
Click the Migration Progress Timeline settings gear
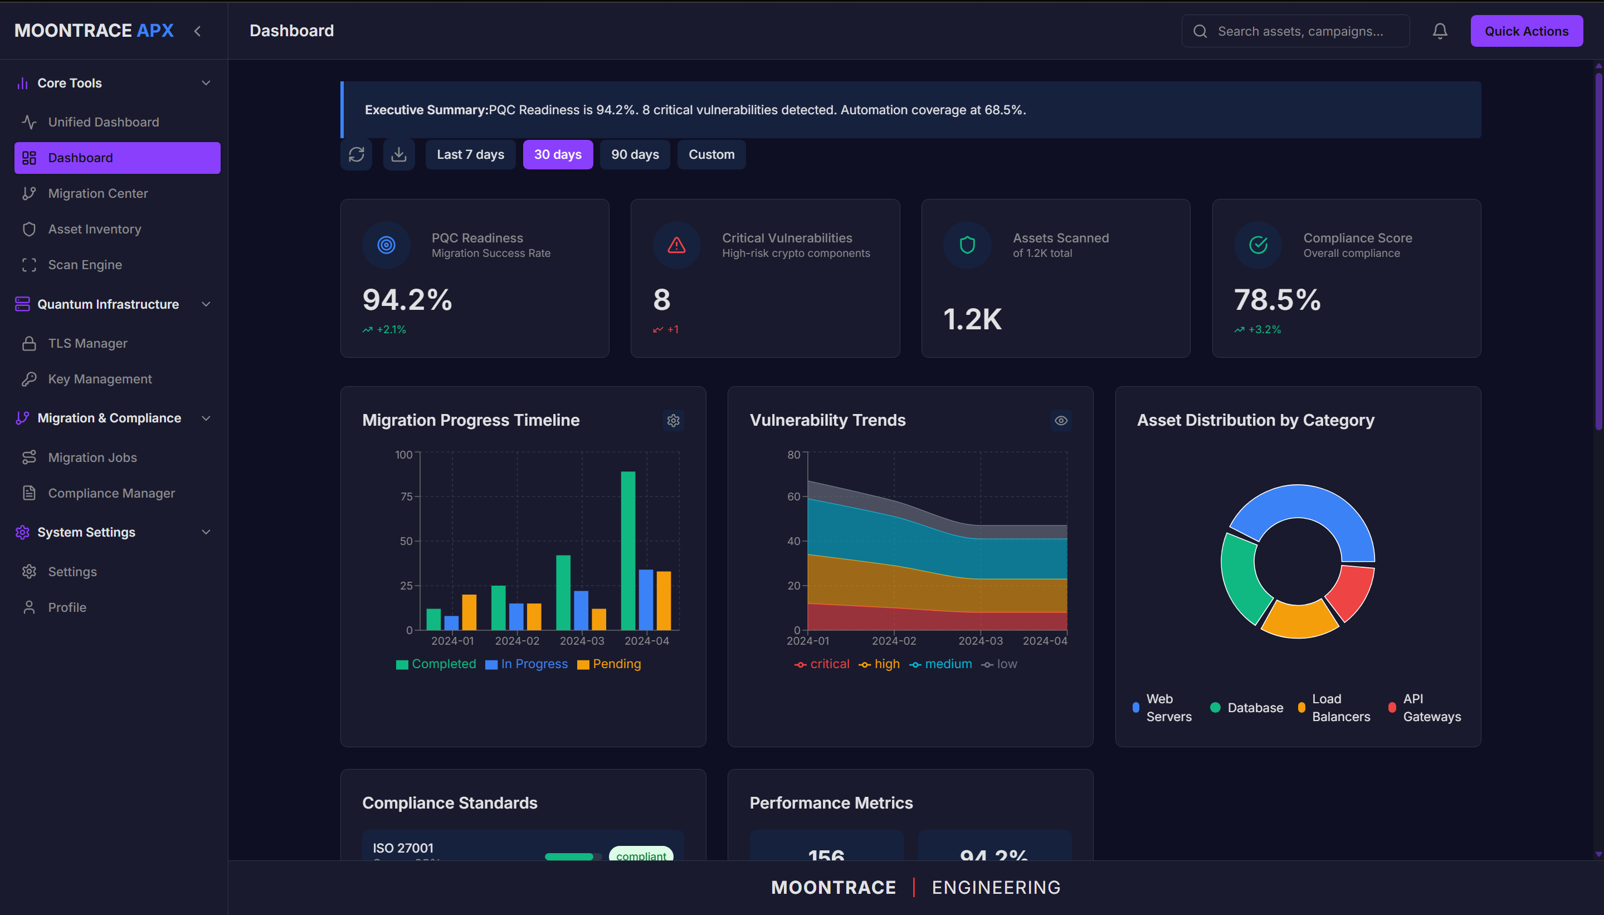click(673, 420)
